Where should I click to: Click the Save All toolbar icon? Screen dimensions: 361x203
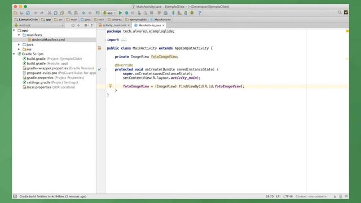click(21, 13)
